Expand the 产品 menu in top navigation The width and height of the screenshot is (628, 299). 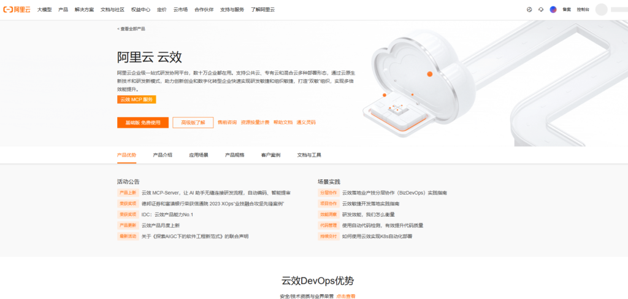click(x=63, y=9)
